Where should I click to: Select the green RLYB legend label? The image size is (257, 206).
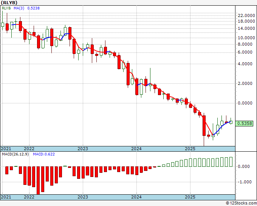(6, 8)
